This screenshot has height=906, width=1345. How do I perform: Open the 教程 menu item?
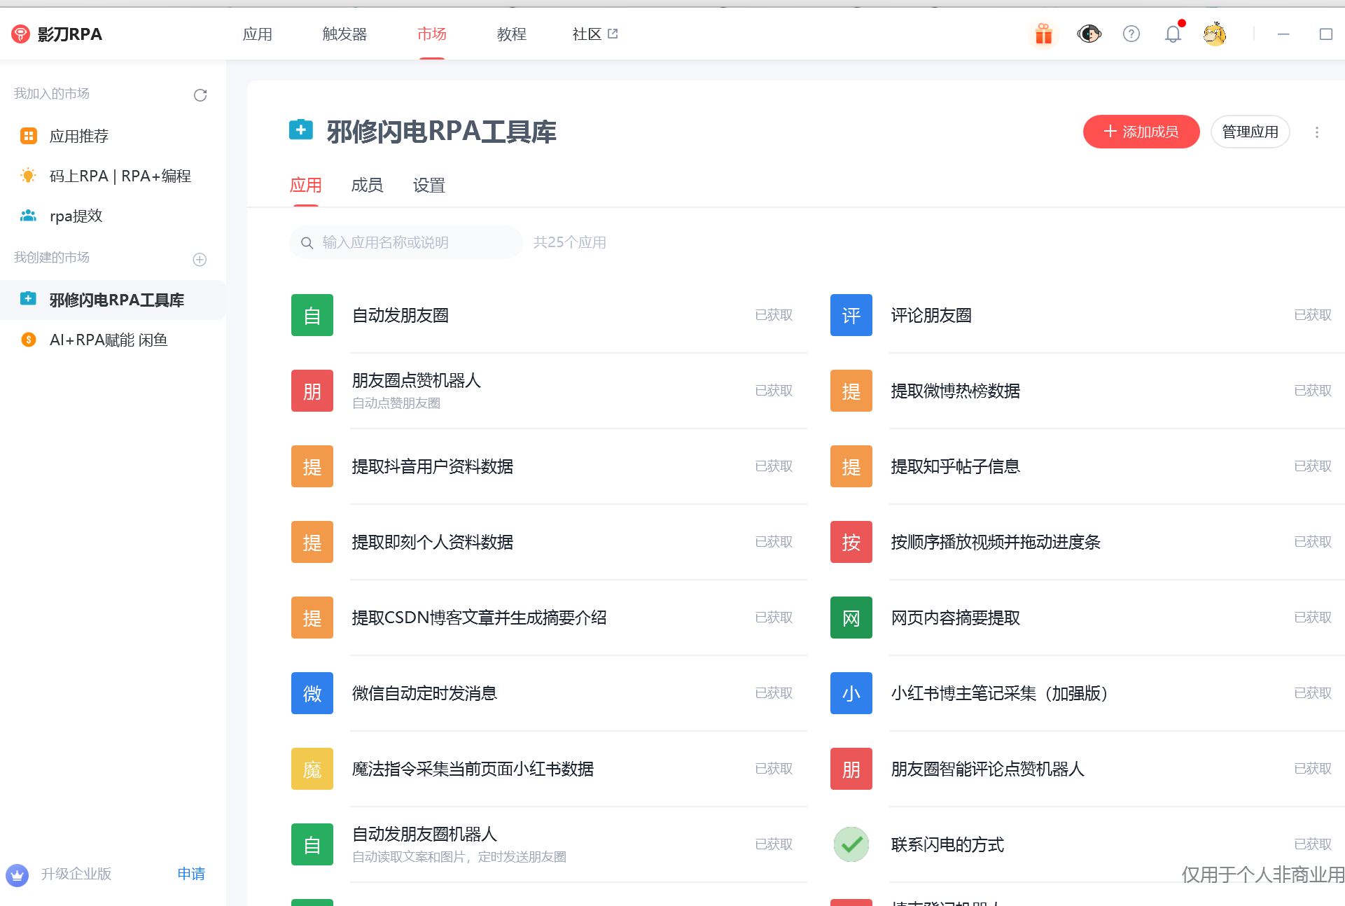click(x=511, y=34)
